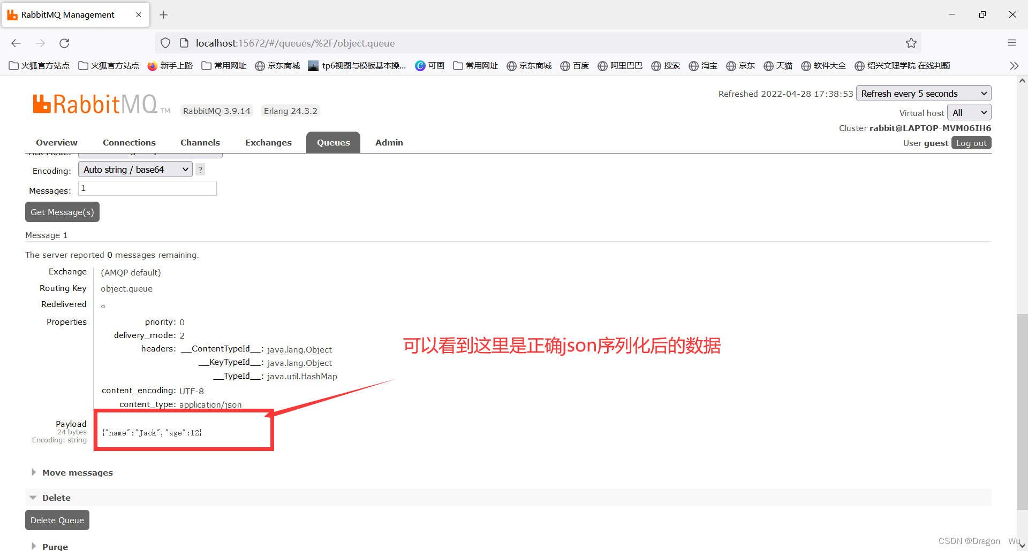This screenshot has width=1028, height=551.
Task: Open the 可画 bookmark
Action: (430, 66)
